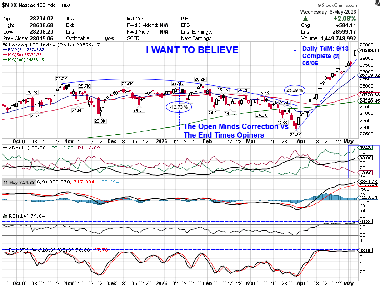Click the 22.8K low price label
Image resolution: width=380 pixels, height=287 pixels.
pos(295,134)
